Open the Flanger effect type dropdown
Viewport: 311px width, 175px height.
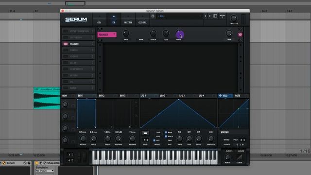[x=107, y=35]
